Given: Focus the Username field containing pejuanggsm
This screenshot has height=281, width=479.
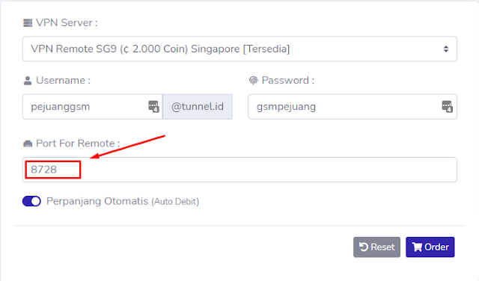Looking at the screenshot, I should point(92,106).
